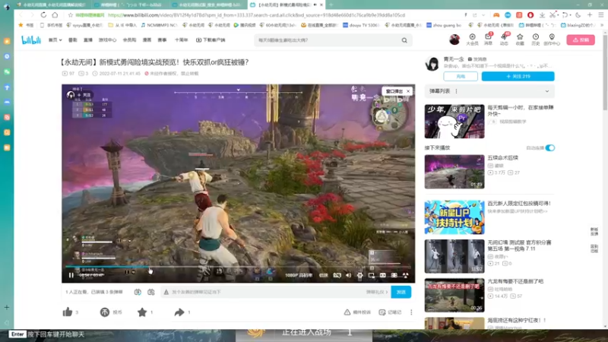Open New UP support plan banner
Viewport: 608px width, 342px height.
tap(454, 217)
